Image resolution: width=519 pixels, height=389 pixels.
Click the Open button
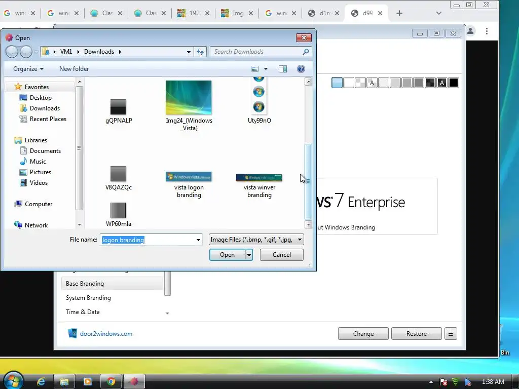(228, 255)
